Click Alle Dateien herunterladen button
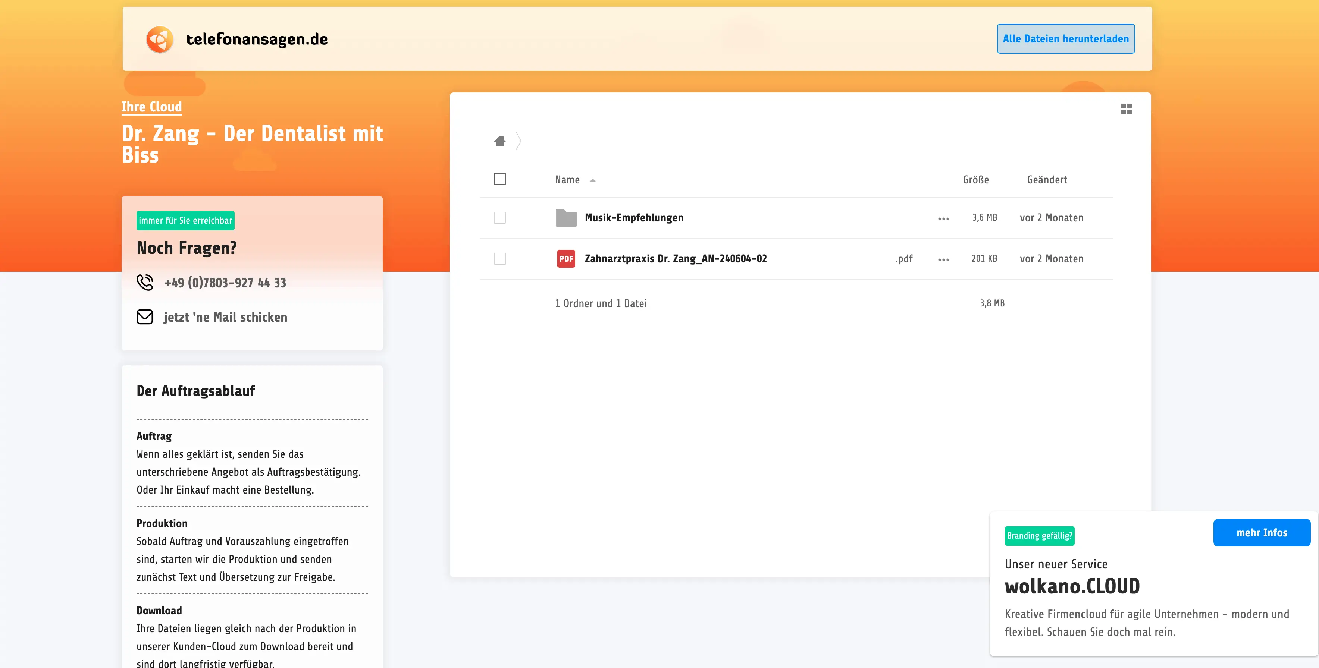Screen dimensions: 1319x668 1066,39
